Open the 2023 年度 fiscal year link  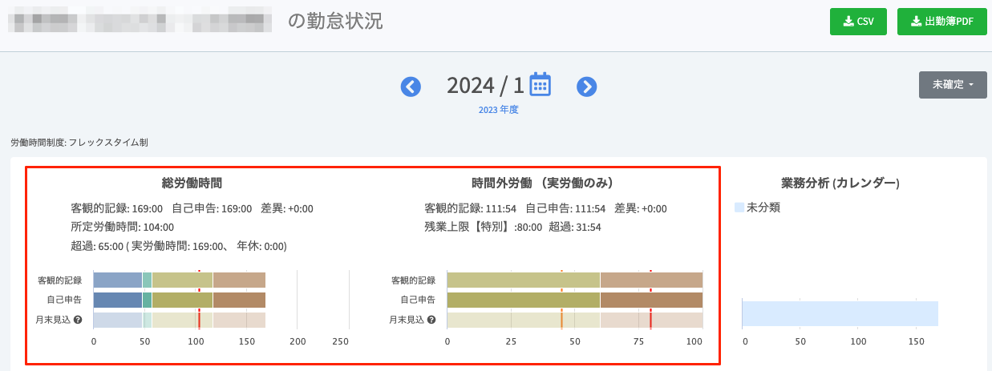pos(498,110)
